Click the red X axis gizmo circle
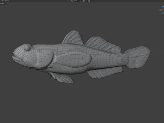164x123 pixels. pos(160,10)
